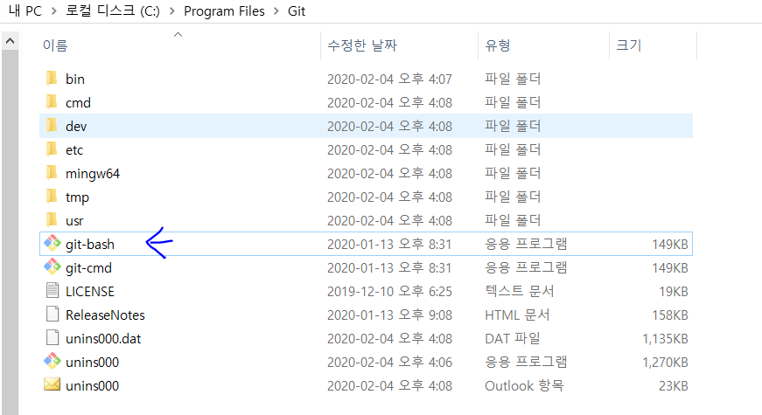The image size is (762, 415).
Task: Click the 23KB size cell
Action: (673, 386)
